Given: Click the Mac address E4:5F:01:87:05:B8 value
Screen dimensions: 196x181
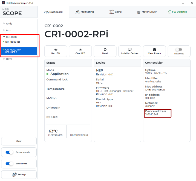Looking at the screenshot, I should tap(155, 90).
